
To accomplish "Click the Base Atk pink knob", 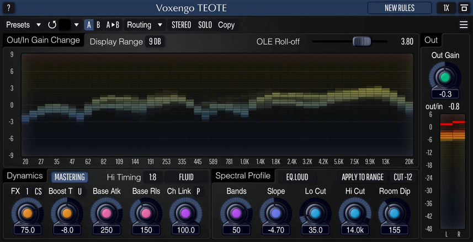I will [x=107, y=213].
